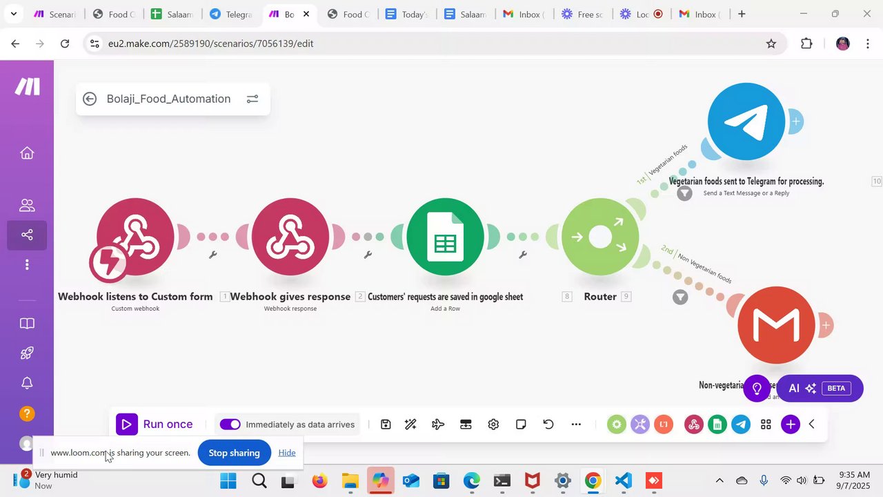
Task: Switch to the first Scenari browser tab
Action: pos(54,14)
